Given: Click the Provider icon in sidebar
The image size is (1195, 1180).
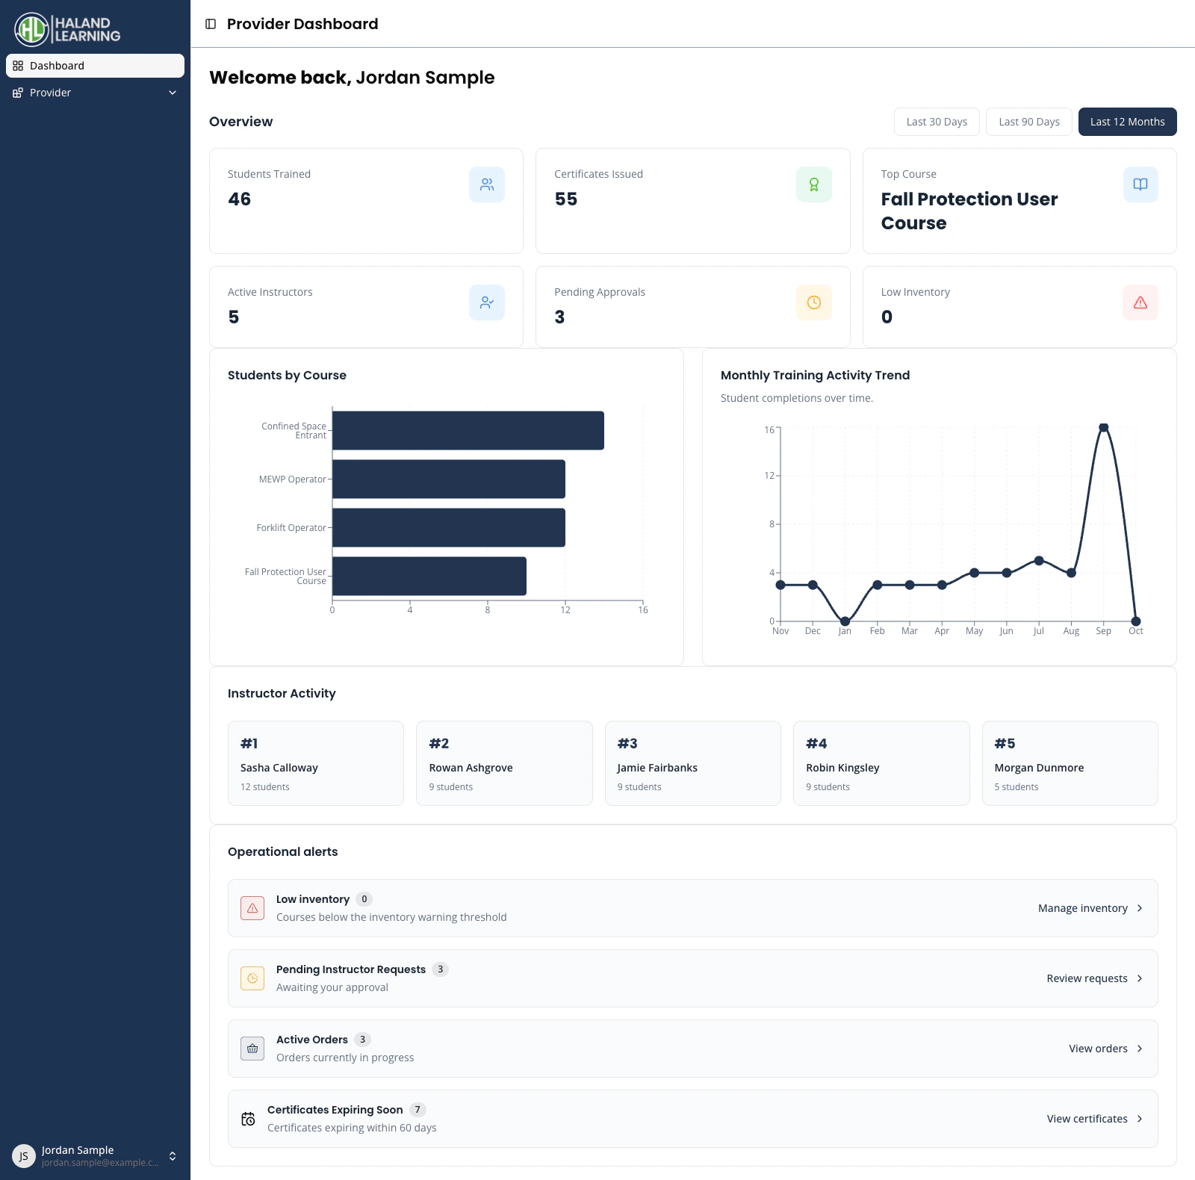Looking at the screenshot, I should (x=18, y=93).
